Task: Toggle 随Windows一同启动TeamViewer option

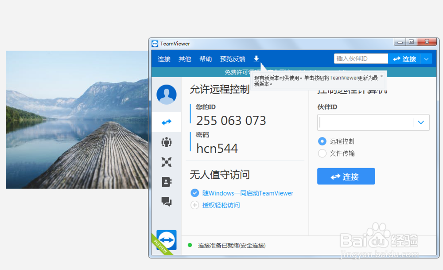Action: point(195,193)
